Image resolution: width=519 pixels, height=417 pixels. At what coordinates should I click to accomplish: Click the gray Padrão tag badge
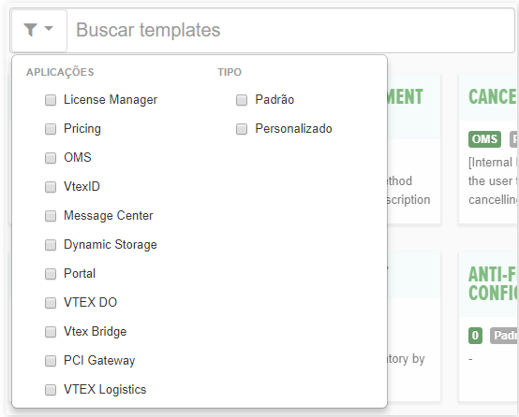point(504,336)
